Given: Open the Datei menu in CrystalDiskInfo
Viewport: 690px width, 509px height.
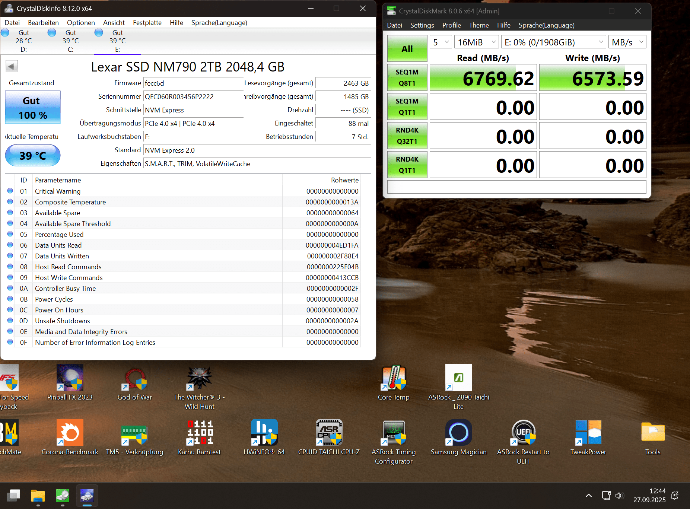Looking at the screenshot, I should tap(12, 23).
